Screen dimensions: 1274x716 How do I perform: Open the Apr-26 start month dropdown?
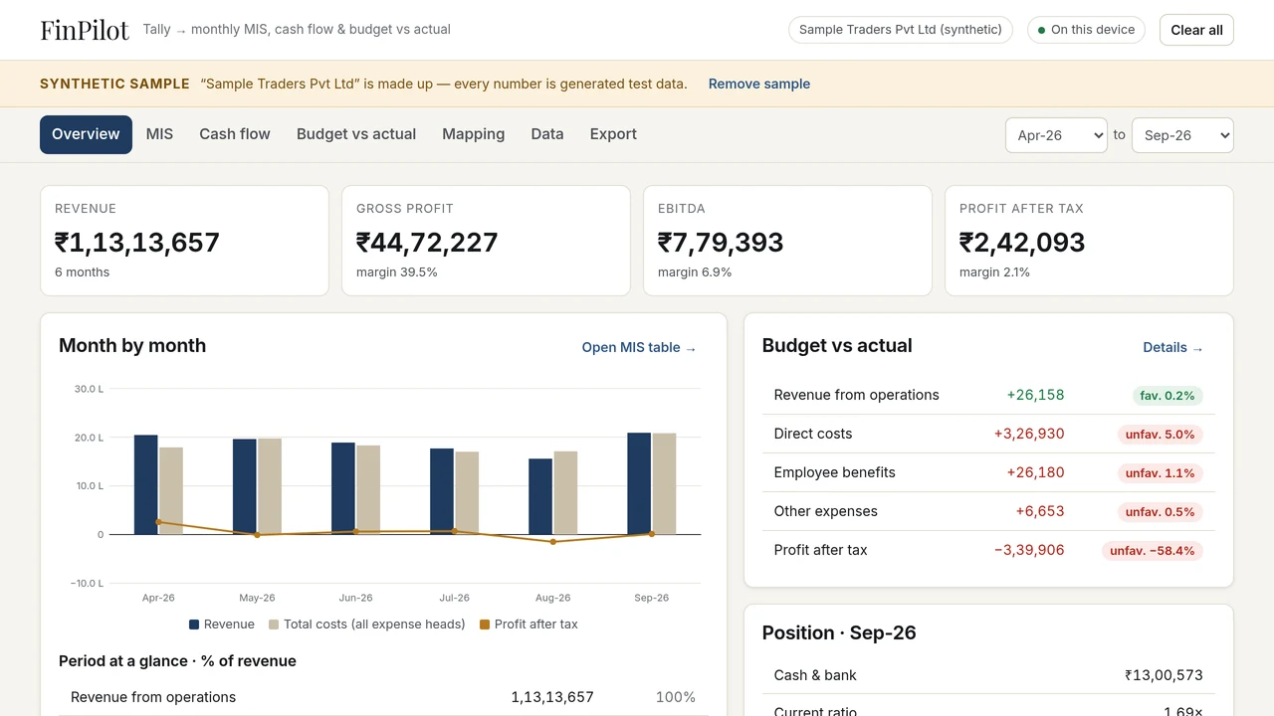(x=1056, y=135)
